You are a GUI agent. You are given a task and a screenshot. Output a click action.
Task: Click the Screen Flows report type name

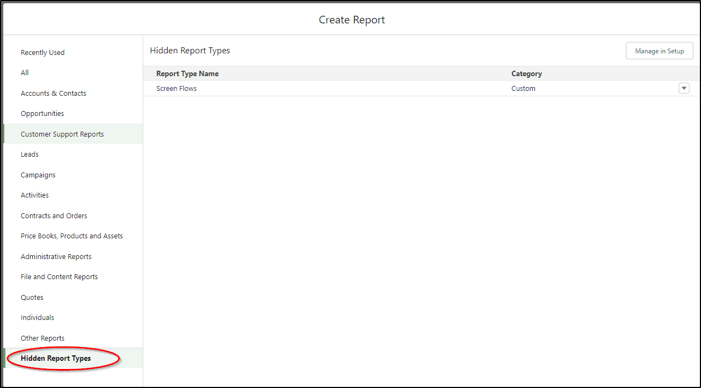(176, 89)
